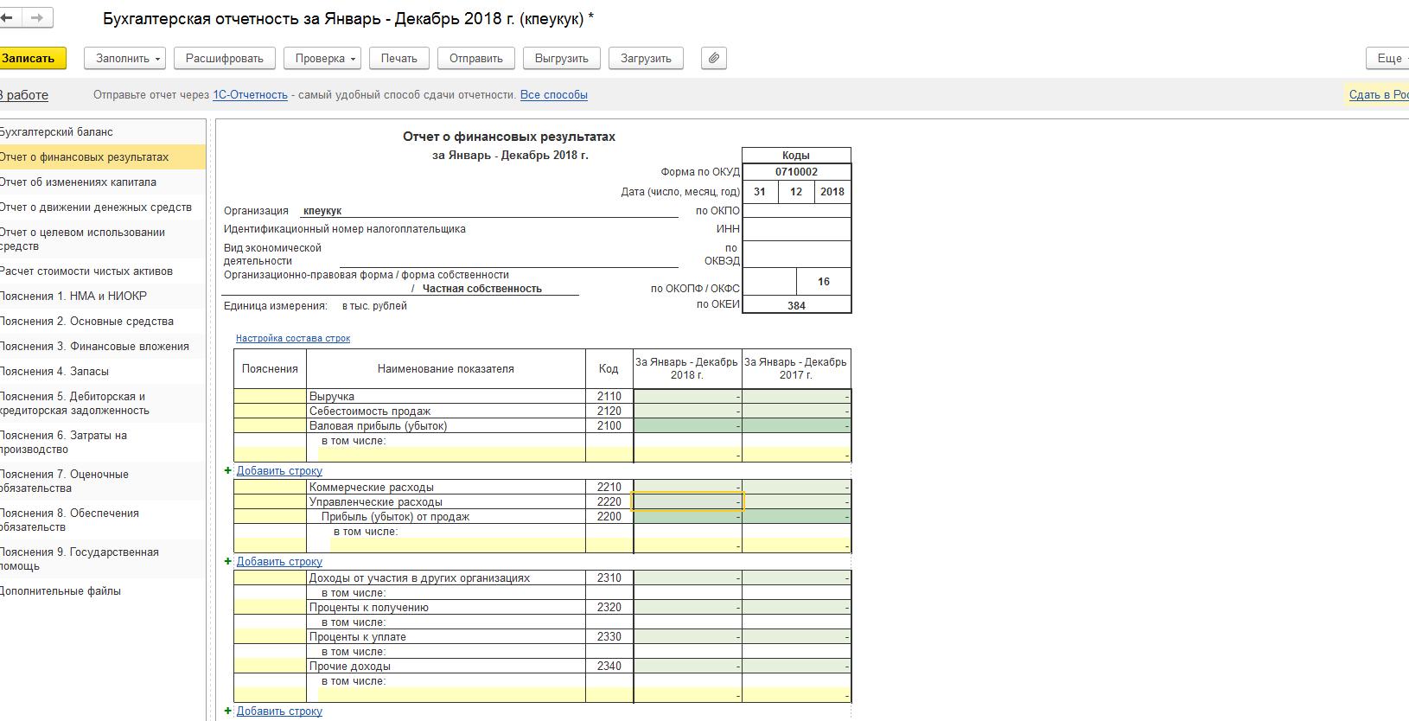Screen dimensions: 1409x721
Task: Click the green plus above Коммерческие расходы
Action: 228,470
